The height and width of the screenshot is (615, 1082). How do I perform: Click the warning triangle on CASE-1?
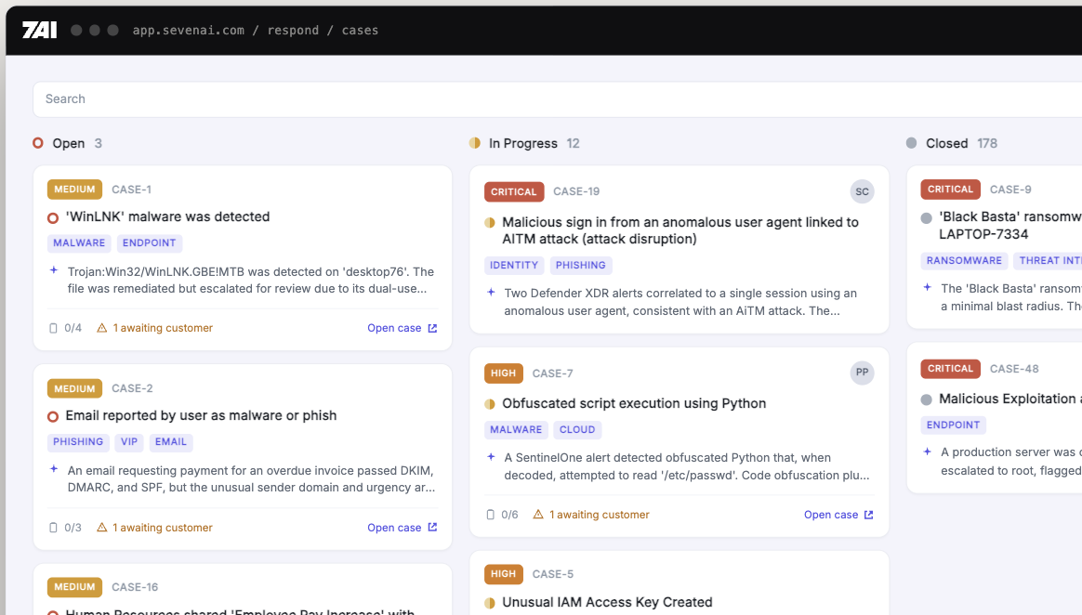[x=101, y=328]
